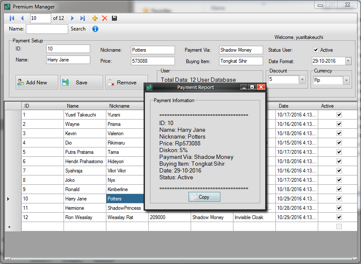Click the Name search input field
This screenshot has width=361, height=264.
point(47,29)
